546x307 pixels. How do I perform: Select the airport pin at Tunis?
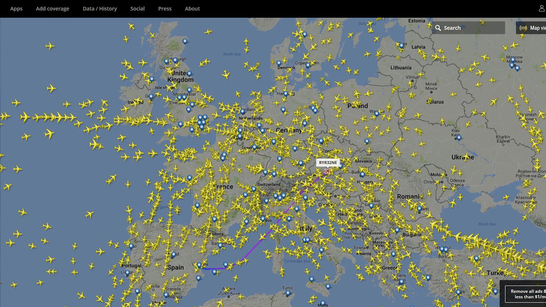tap(288, 293)
